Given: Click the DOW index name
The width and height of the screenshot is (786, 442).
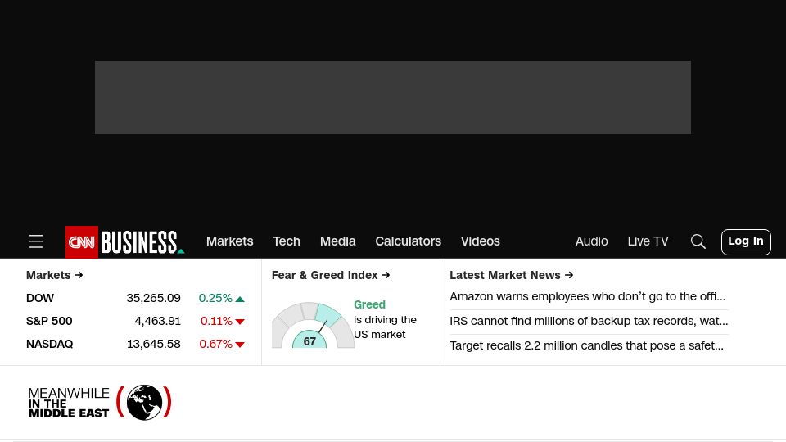Looking at the screenshot, I should [x=40, y=298].
